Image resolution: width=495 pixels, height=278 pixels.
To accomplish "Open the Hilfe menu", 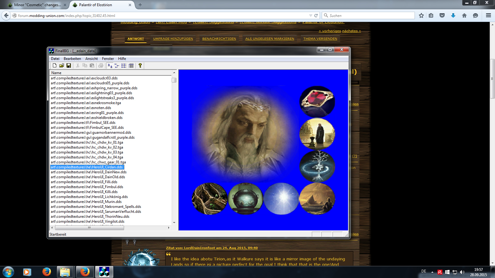I will [122, 59].
